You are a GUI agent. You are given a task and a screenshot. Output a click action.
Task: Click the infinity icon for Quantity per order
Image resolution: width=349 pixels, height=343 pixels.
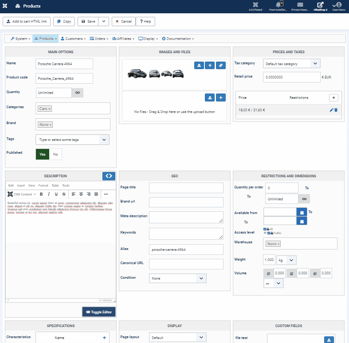click(304, 199)
